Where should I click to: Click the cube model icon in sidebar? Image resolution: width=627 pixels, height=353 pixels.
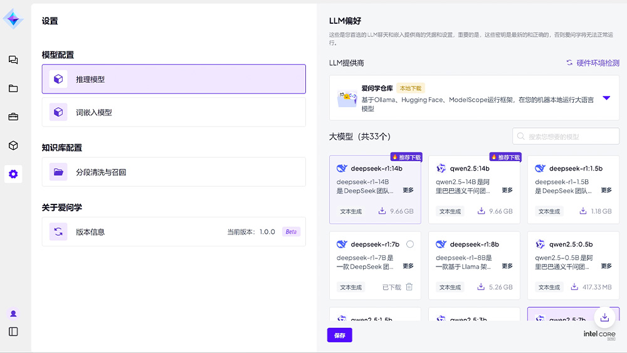click(13, 145)
